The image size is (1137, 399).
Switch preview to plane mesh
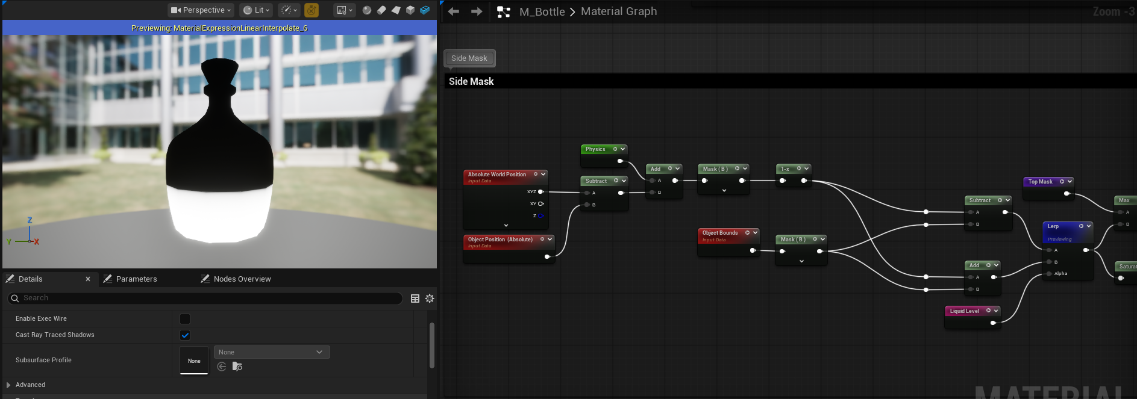[x=396, y=10]
